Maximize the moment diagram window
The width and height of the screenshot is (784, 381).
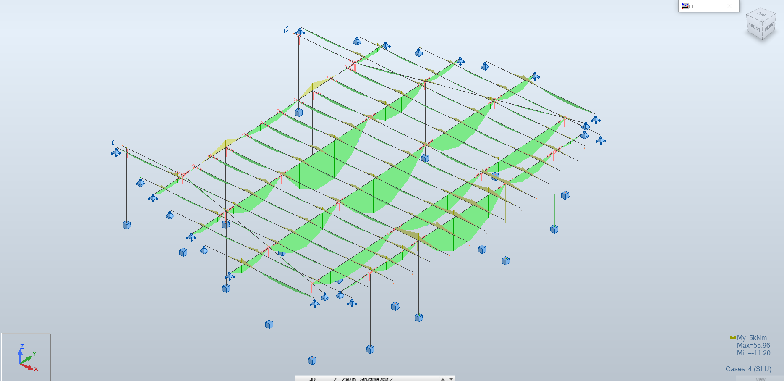710,5
